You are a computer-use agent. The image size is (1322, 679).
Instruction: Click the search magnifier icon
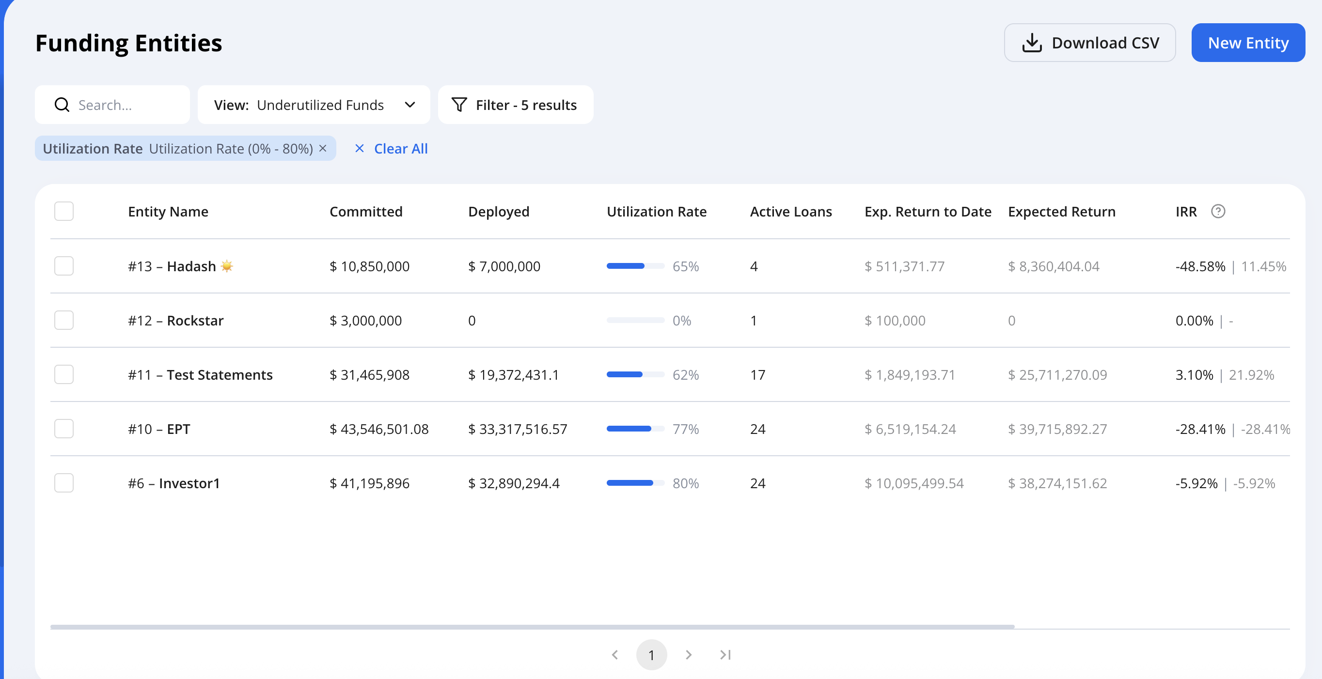pos(62,105)
